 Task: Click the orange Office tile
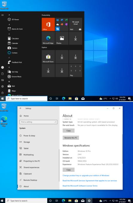[48, 24]
